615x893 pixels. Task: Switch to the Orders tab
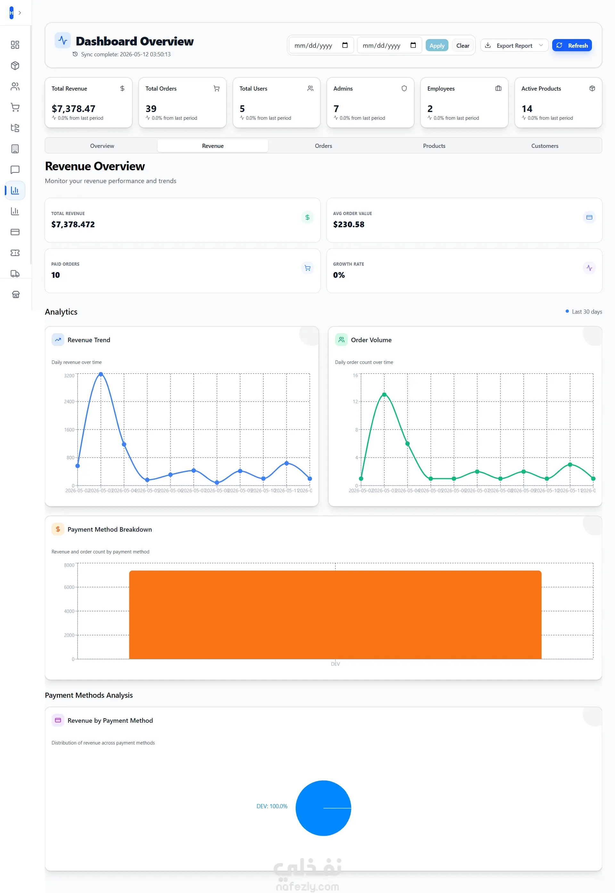pos(323,146)
